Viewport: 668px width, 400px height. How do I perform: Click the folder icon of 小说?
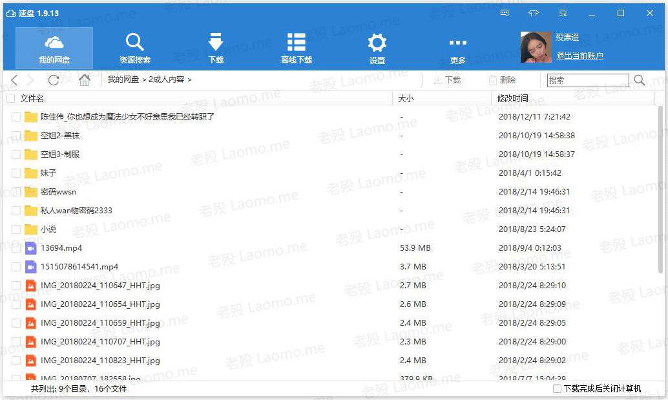pyautogui.click(x=30, y=229)
